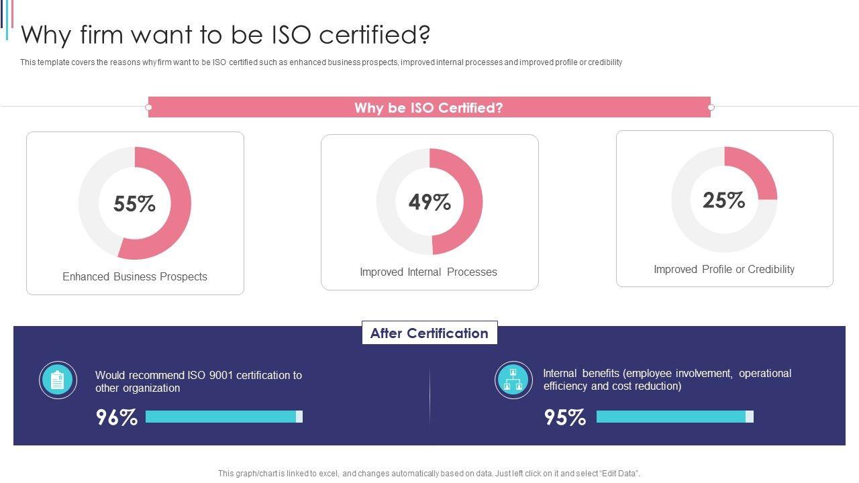
Task: Select the 'Would recommend ISO 9001' text
Action: point(199,382)
